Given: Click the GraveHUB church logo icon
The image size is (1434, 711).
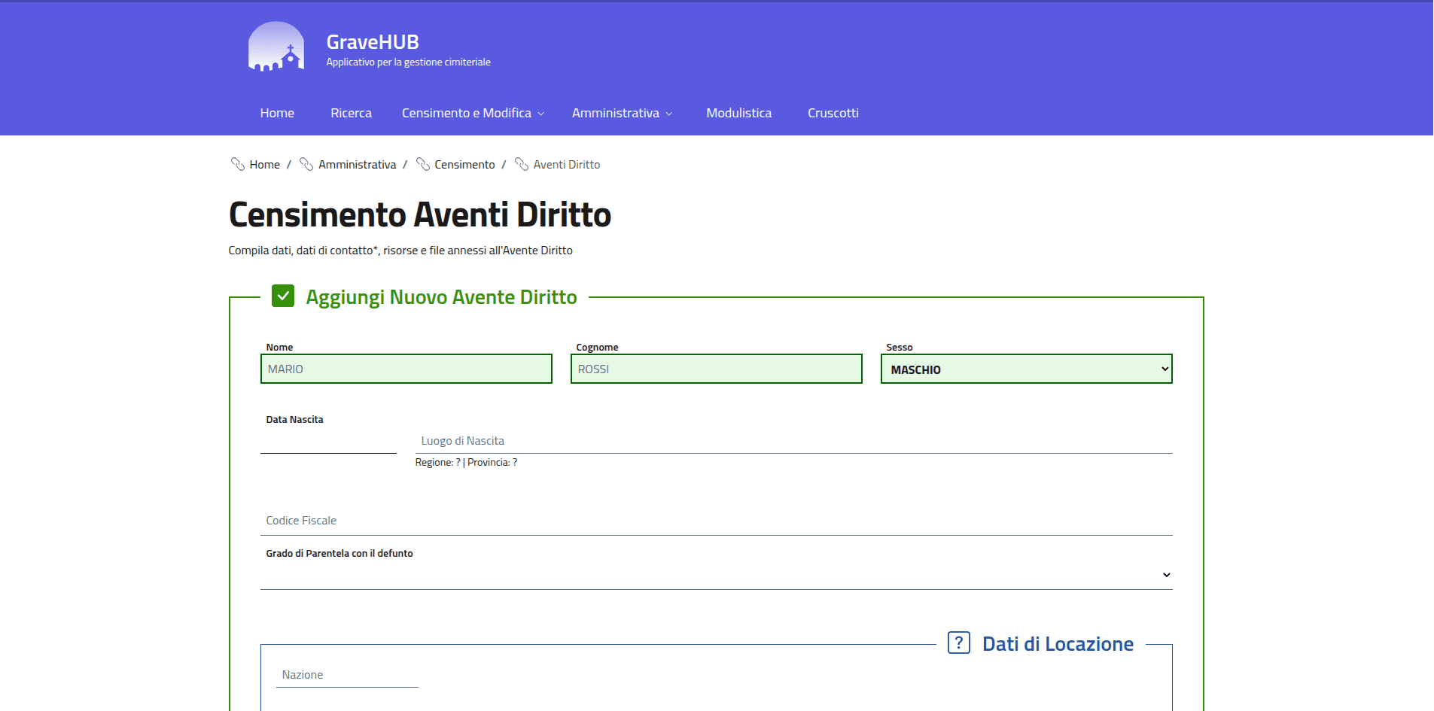Looking at the screenshot, I should point(276,46).
